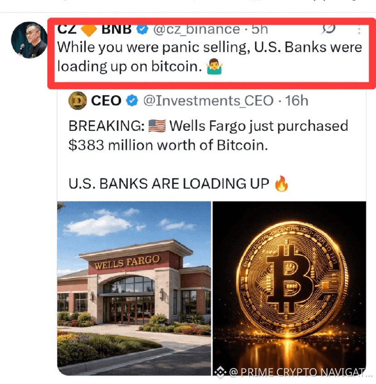Click the verified badge next to CEO

click(x=132, y=100)
